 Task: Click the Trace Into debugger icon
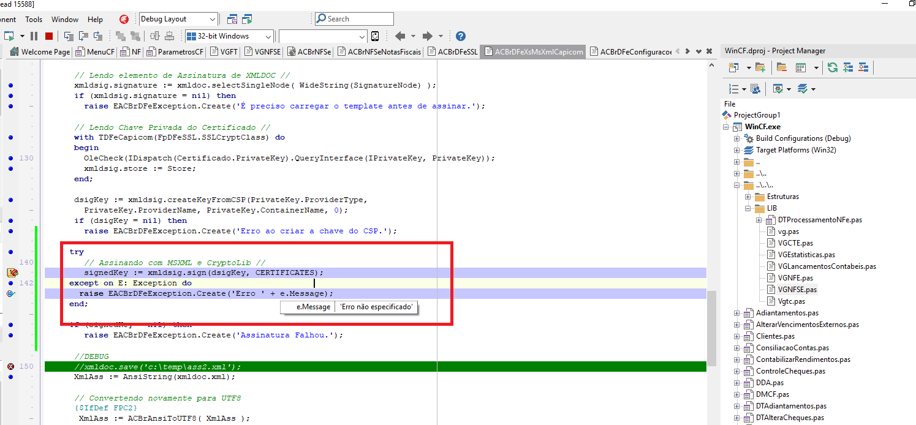69,36
